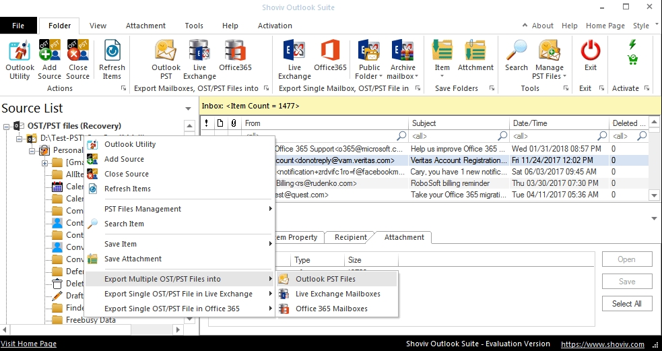Select Outlook PST Files submenu entry
The image size is (662, 351).
click(337, 279)
